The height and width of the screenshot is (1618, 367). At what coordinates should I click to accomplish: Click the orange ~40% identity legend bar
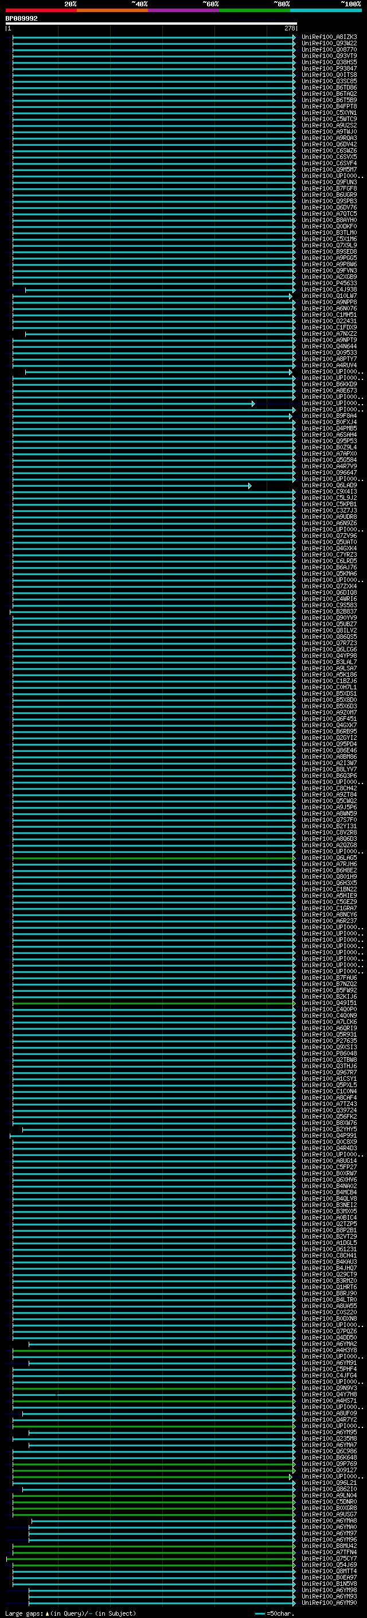tap(112, 10)
